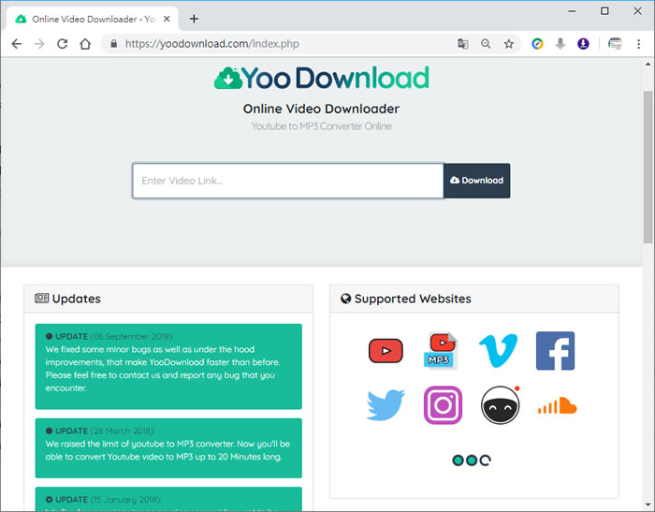Open the SoundCloud orange cloud icon

coord(558,405)
